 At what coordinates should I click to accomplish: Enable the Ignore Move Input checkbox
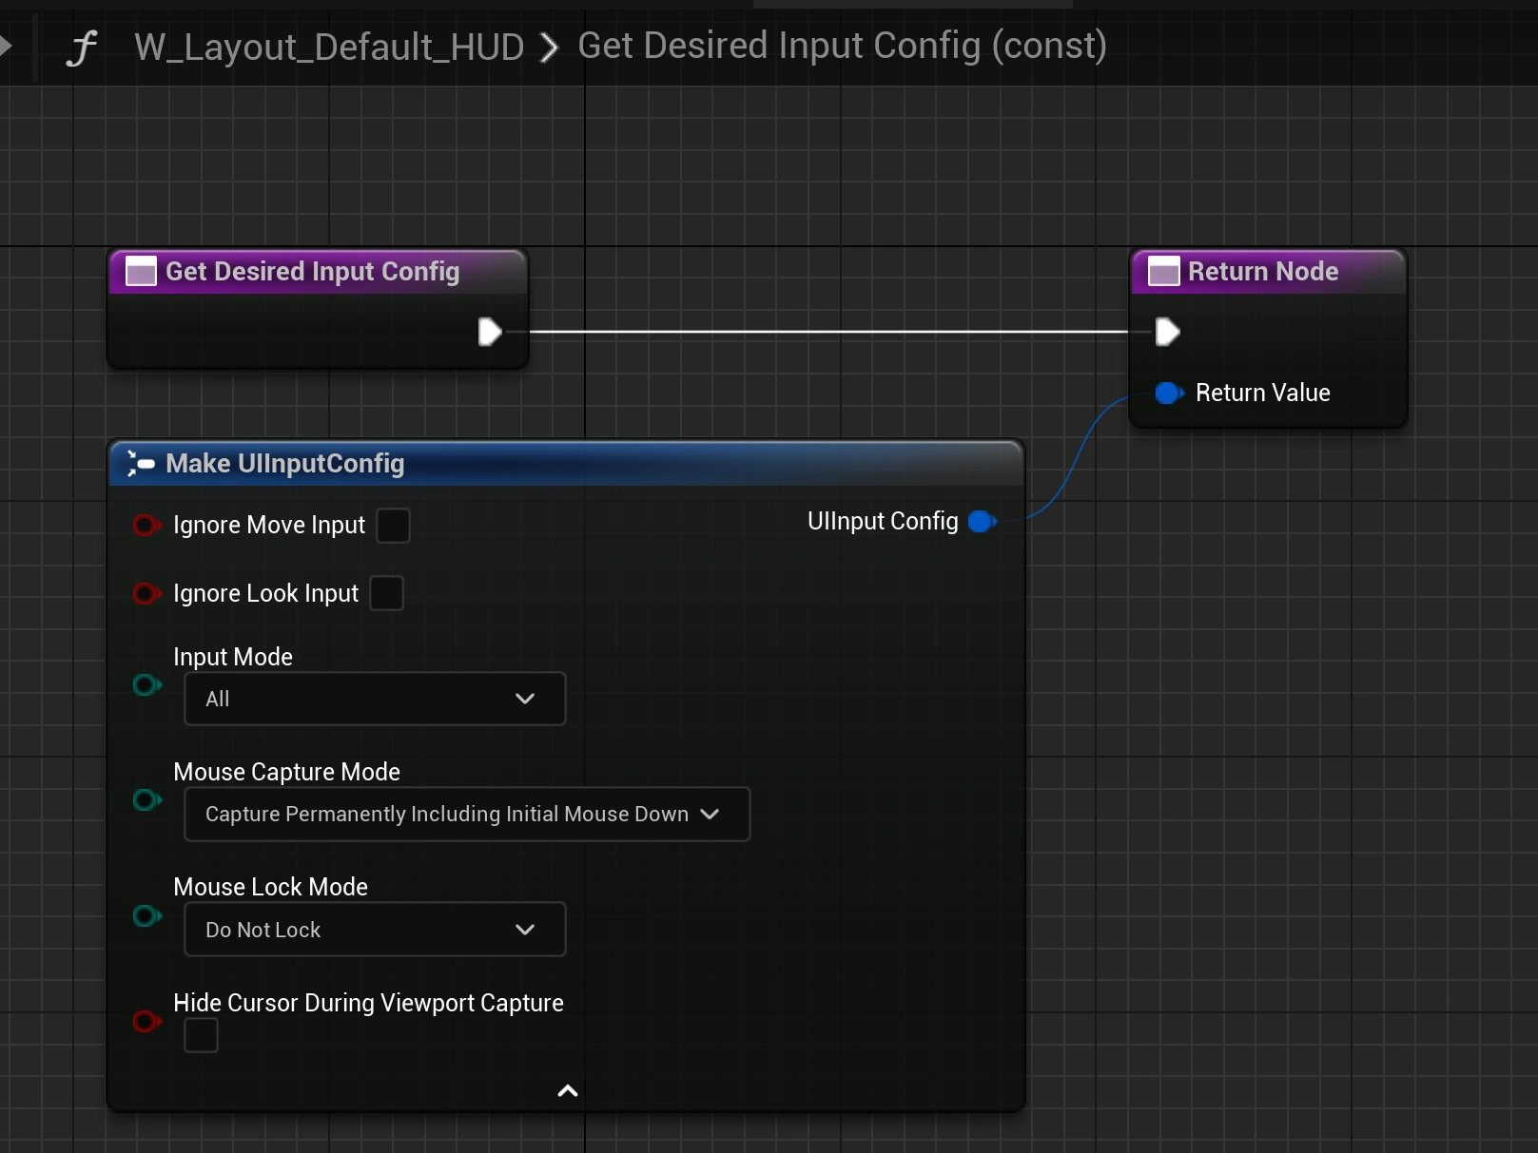click(393, 525)
